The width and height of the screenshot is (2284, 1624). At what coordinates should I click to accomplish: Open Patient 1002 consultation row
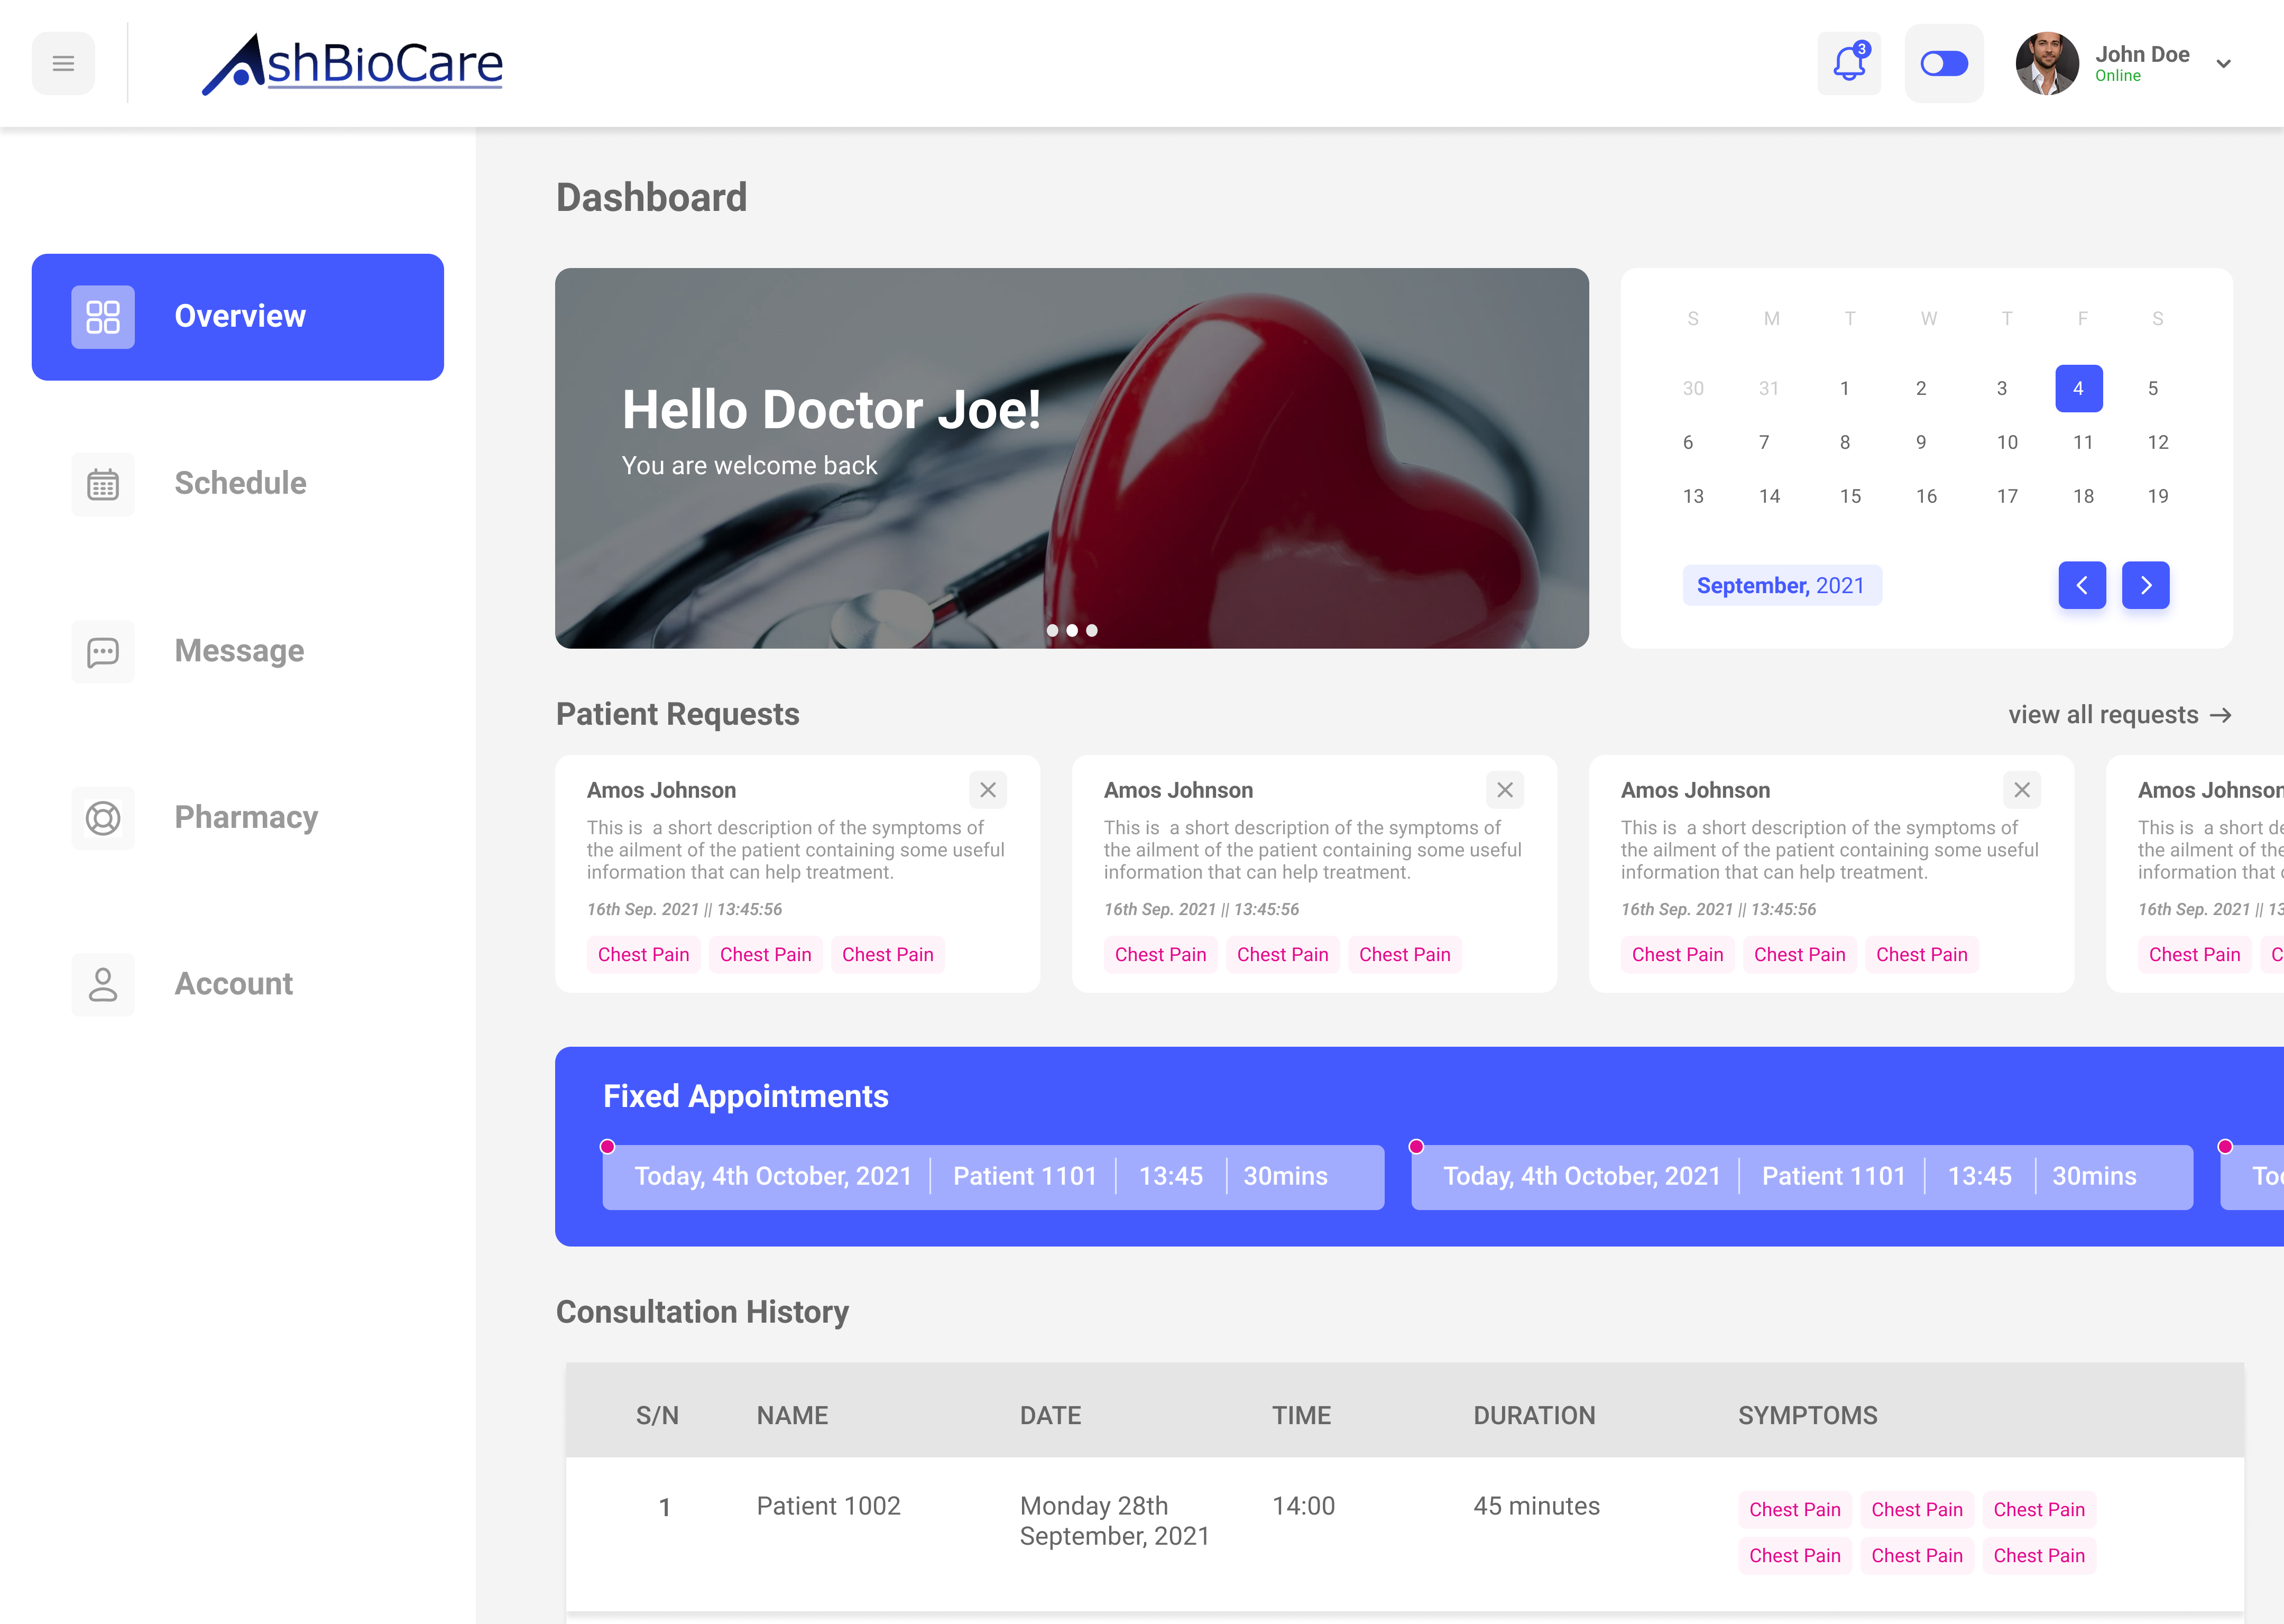(x=1405, y=1533)
